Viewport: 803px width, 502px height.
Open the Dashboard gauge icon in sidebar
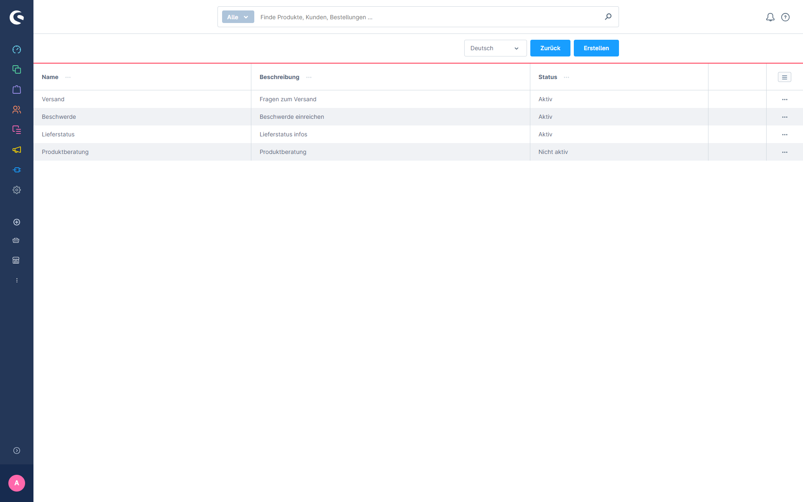click(17, 49)
